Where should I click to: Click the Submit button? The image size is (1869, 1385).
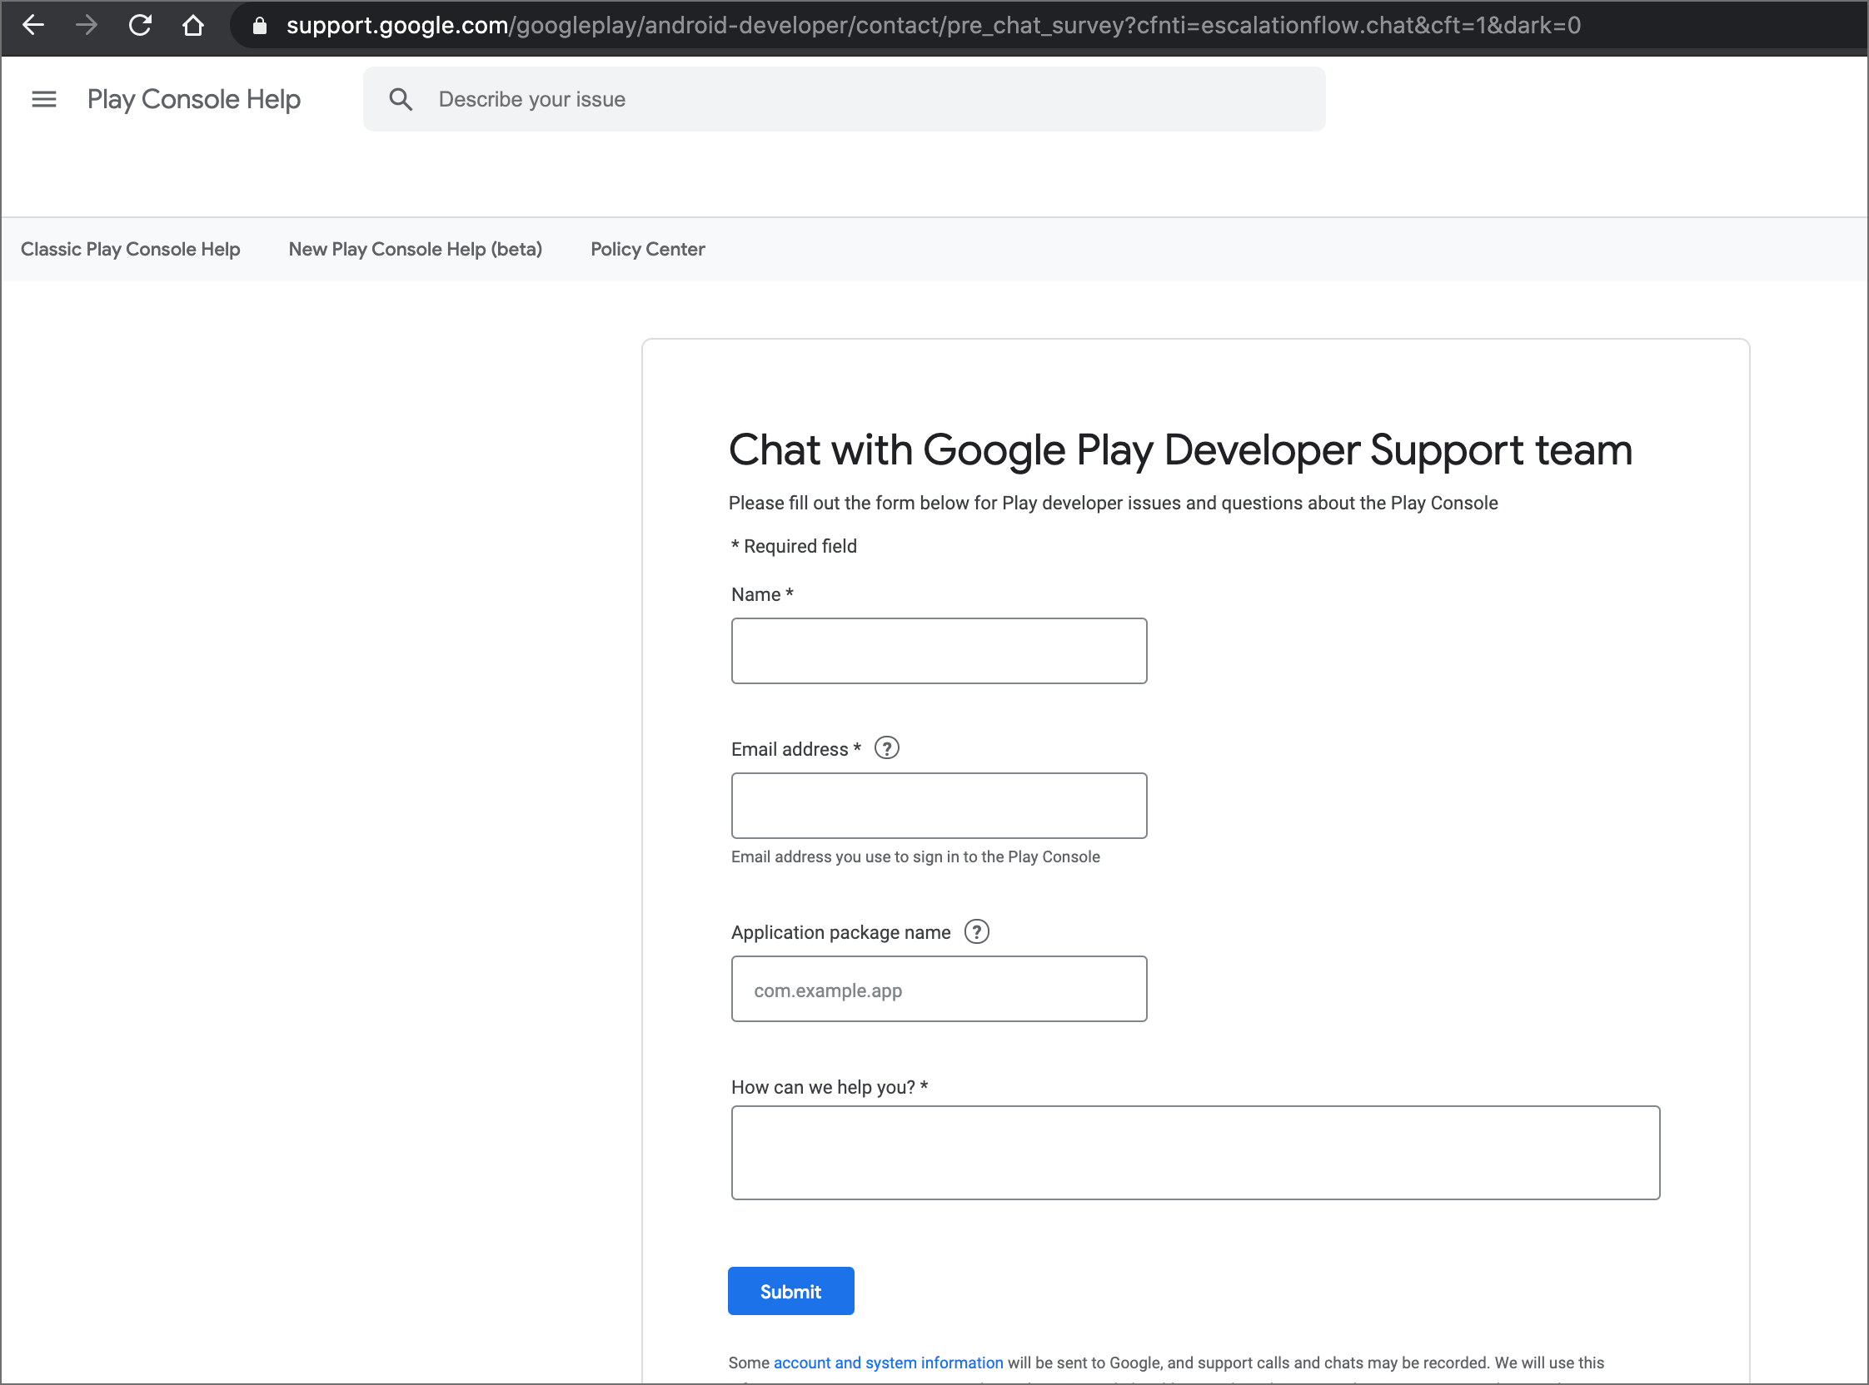pyautogui.click(x=790, y=1292)
